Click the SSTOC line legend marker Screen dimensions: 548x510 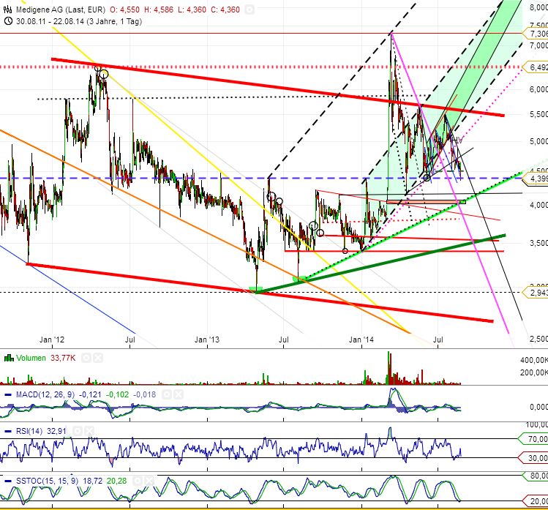click(8, 481)
